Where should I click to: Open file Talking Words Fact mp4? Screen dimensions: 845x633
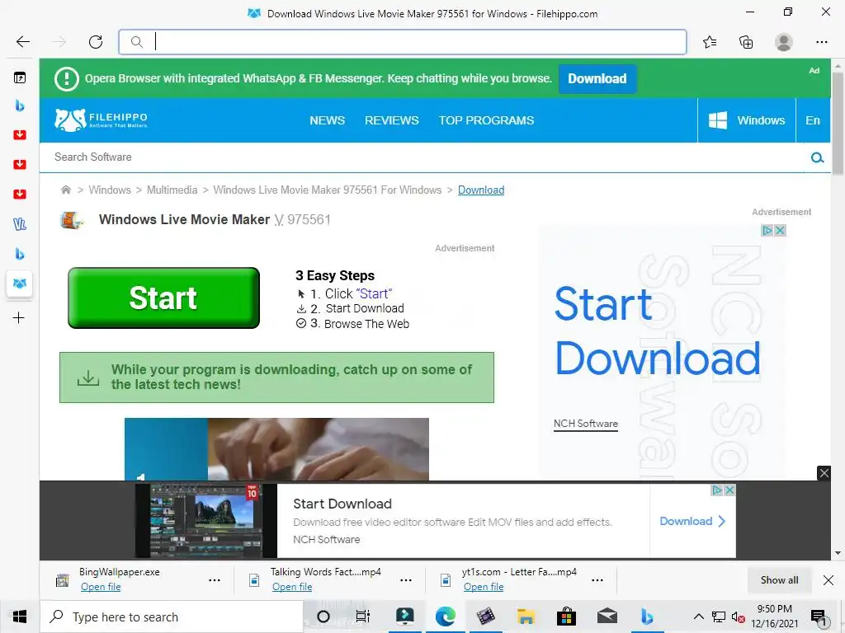pyautogui.click(x=292, y=587)
